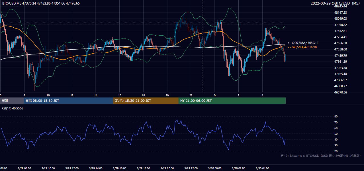Click price axis value 47656.20
The image size is (364, 171).
coord(340,43)
